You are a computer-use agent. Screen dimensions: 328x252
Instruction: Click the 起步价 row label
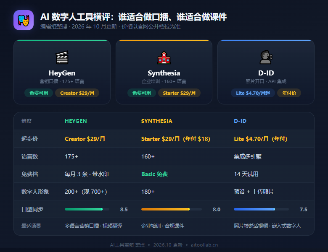point(29,139)
